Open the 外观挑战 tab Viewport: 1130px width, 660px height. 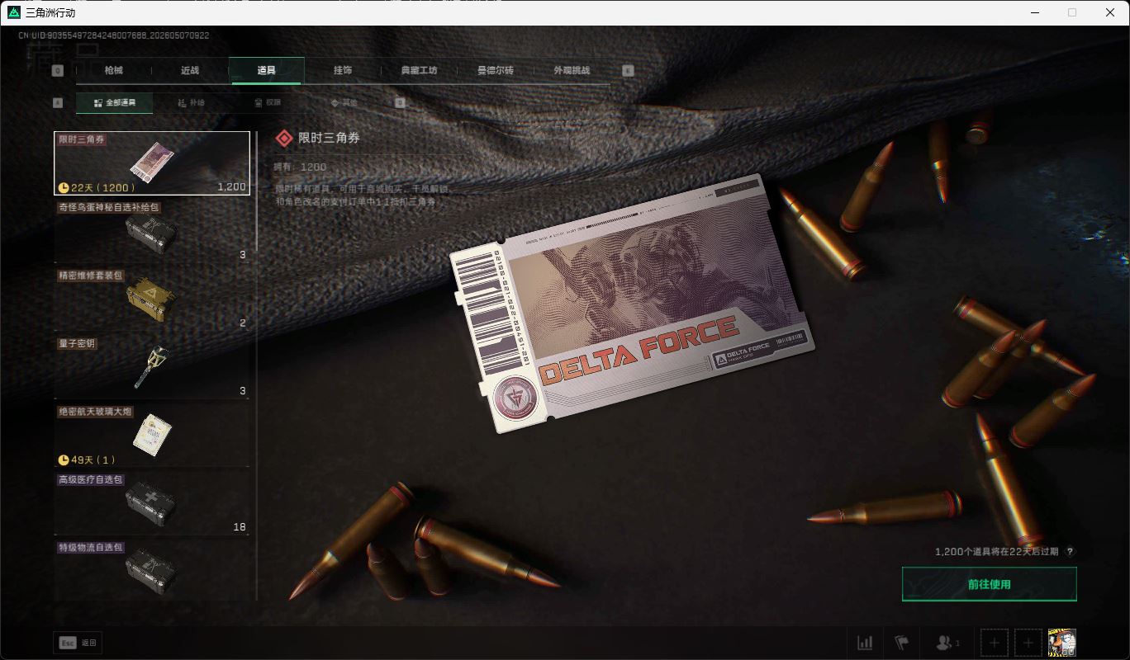572,70
